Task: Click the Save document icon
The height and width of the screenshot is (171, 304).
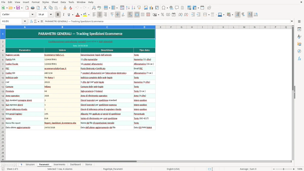Action: (18, 8)
